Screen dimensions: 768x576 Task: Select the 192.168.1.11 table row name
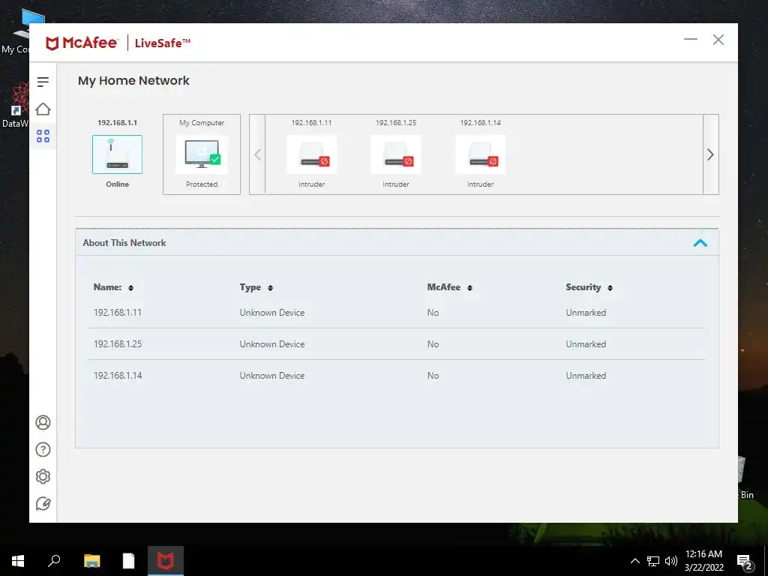118,313
